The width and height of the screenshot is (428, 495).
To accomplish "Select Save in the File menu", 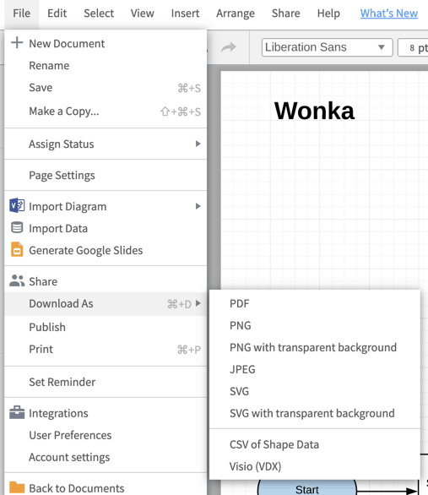I will point(106,88).
